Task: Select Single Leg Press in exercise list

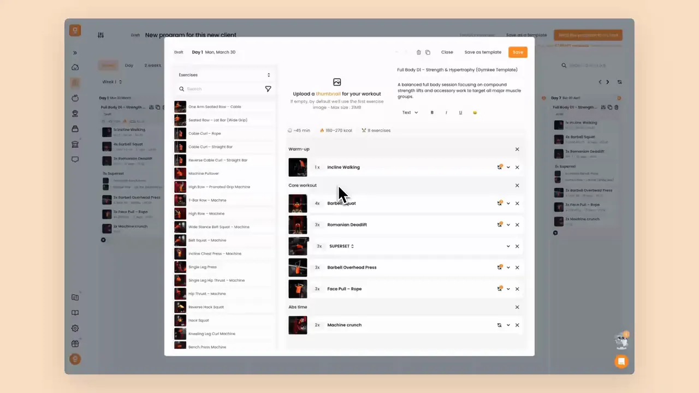Action: pos(224,267)
